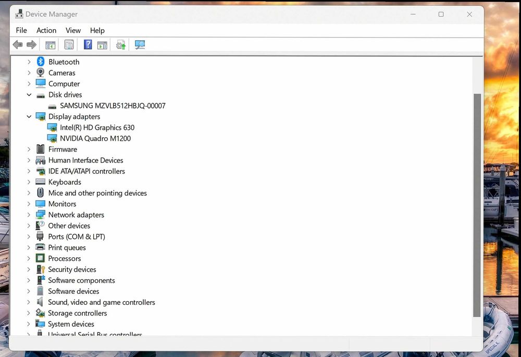Select Software devices label

[73, 291]
